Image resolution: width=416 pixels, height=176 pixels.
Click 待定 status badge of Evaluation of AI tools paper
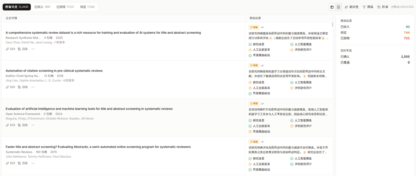coord(254,103)
